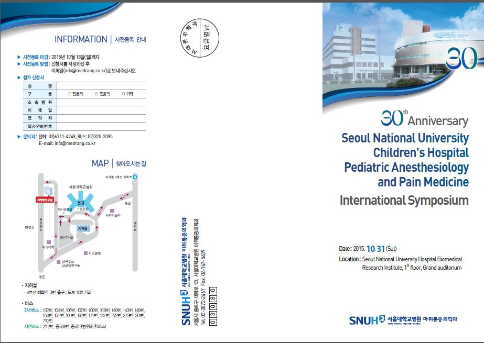Click the purple square above 치과대학
Viewport: 484px width, 343px height.
(48, 242)
